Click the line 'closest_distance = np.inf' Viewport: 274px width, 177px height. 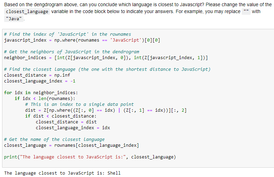pos(37,75)
